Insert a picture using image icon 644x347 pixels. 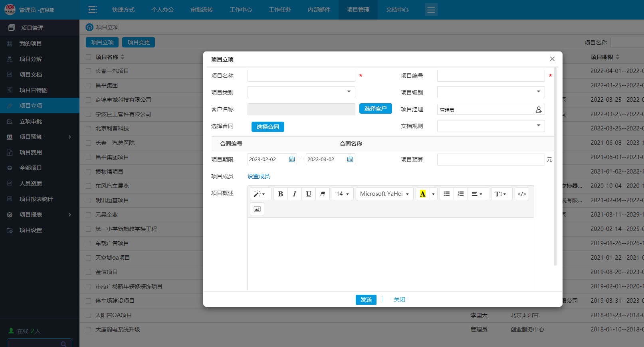pyautogui.click(x=257, y=209)
